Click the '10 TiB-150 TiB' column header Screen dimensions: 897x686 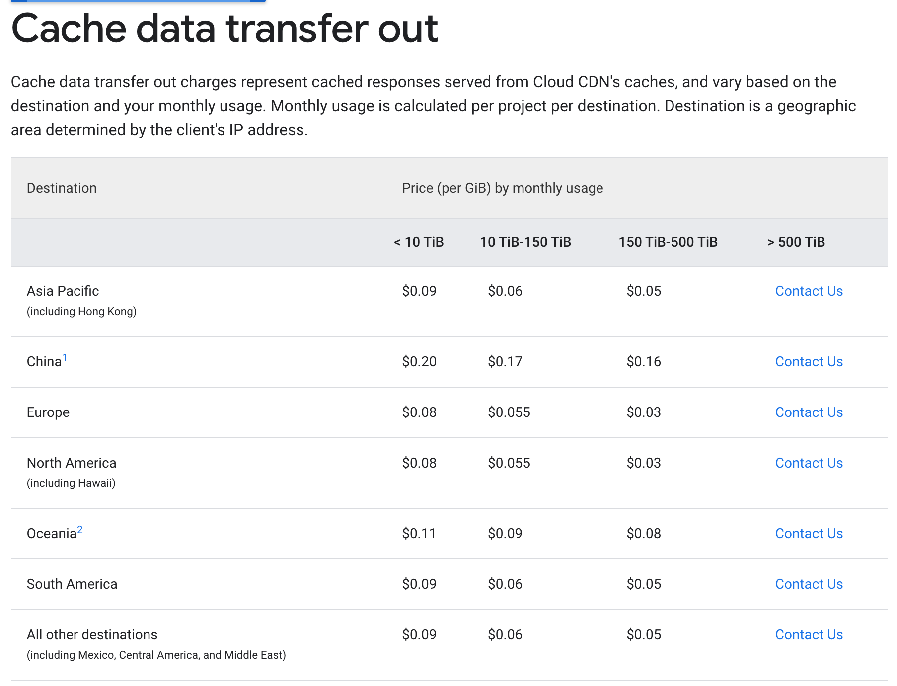click(x=525, y=242)
